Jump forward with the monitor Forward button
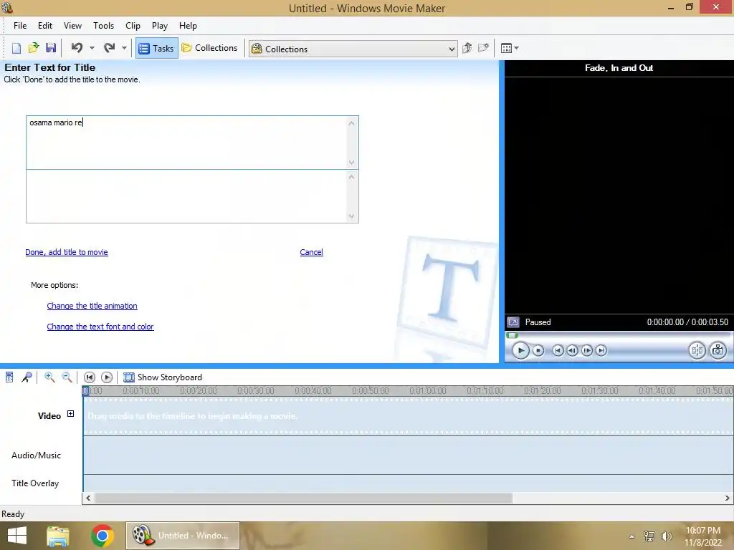734x550 pixels. coord(601,350)
